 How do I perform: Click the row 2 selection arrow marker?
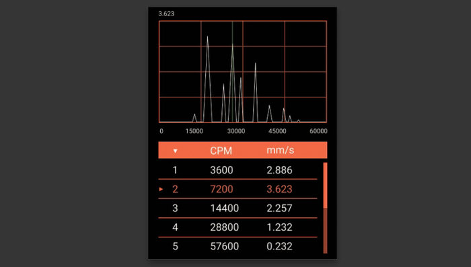click(x=161, y=189)
